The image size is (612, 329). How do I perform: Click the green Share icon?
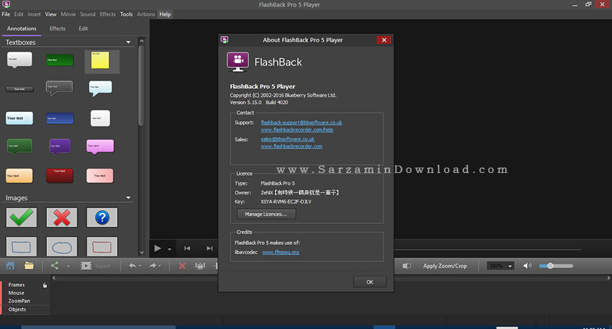(x=54, y=265)
